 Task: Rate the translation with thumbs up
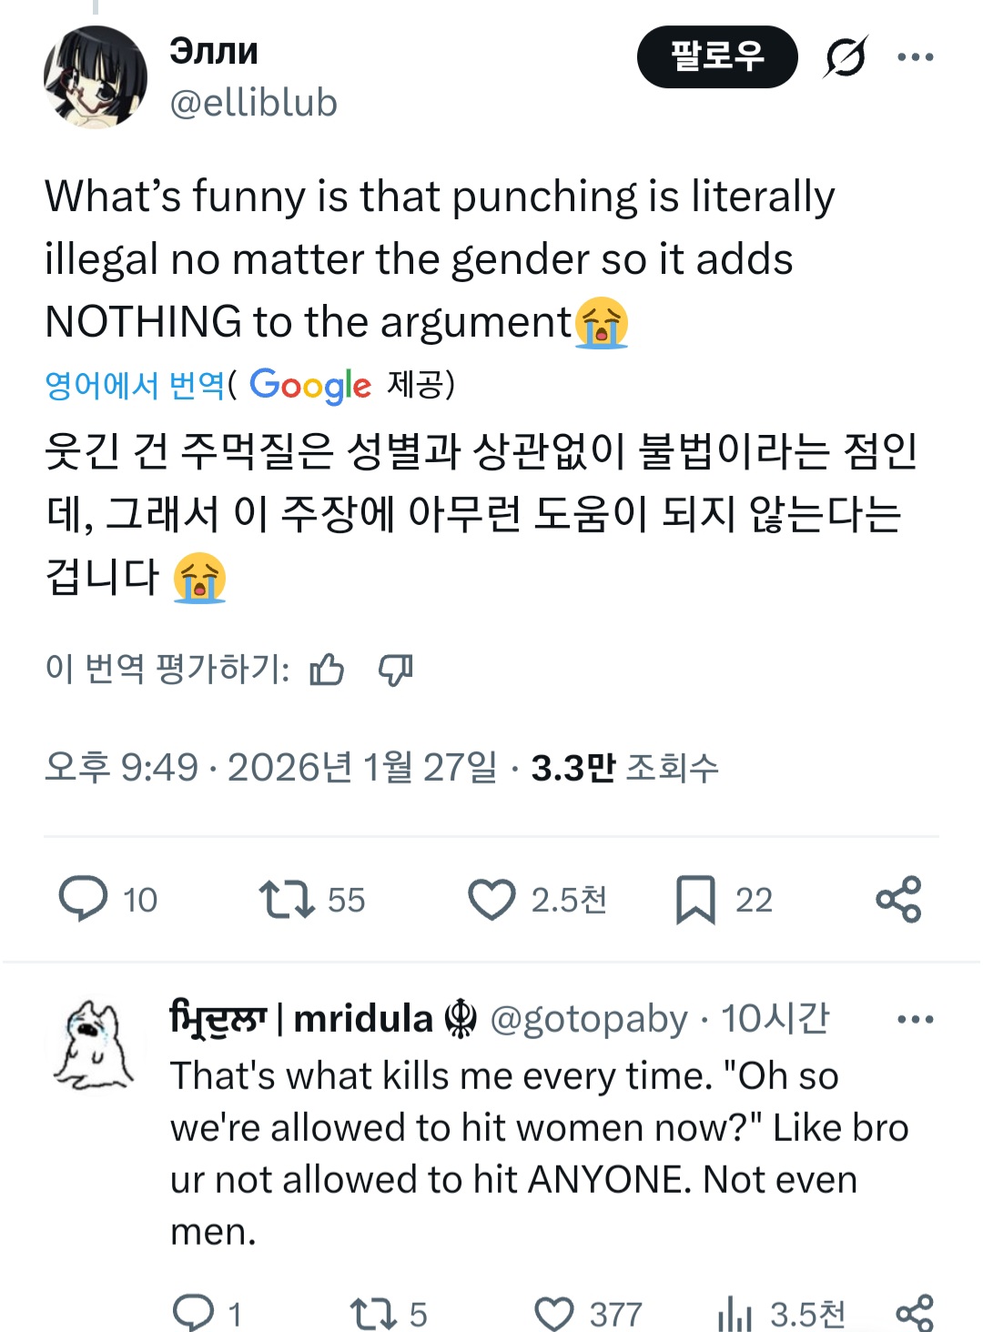[327, 671]
